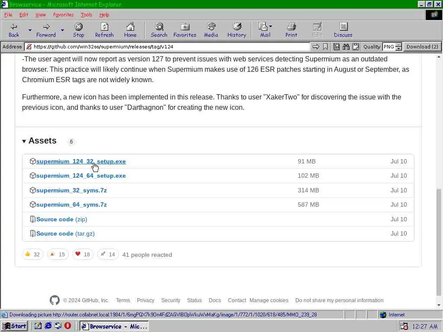React with thumbs up (32)
This screenshot has height=332, width=443.
33,254
